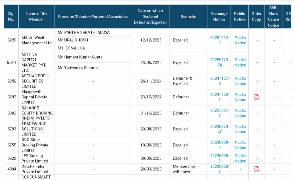The width and height of the screenshot is (295, 180).
Task: Click the SEBI Show Cause Notice header
Action: point(273,16)
